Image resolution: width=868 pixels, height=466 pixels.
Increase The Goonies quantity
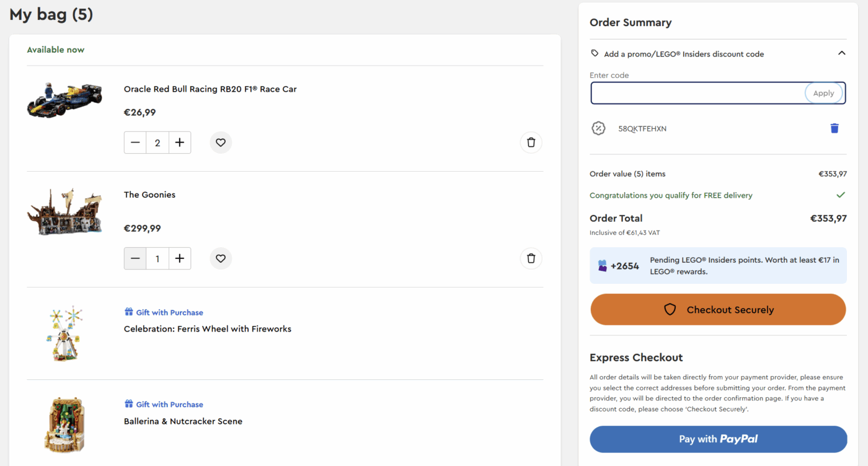coord(180,258)
